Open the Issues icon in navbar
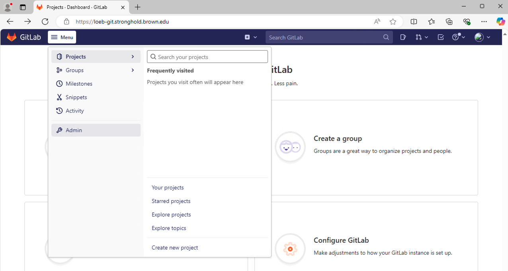The width and height of the screenshot is (508, 271). coord(403,37)
